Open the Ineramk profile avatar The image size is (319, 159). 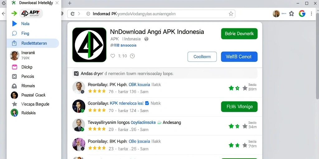coord(14,55)
